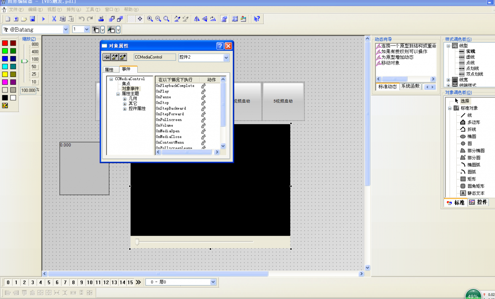This screenshot has width=495, height=299.
Task: Click the help question button in 对象属性 dialog
Action: (x=220, y=46)
